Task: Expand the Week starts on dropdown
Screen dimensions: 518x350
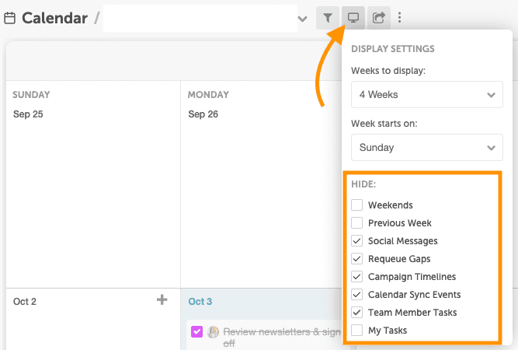Action: coord(426,148)
